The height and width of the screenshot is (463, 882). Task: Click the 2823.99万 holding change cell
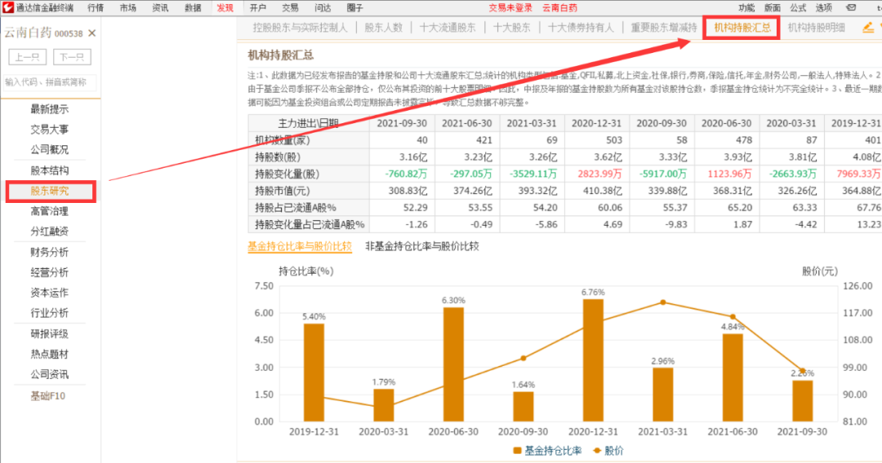coord(596,174)
